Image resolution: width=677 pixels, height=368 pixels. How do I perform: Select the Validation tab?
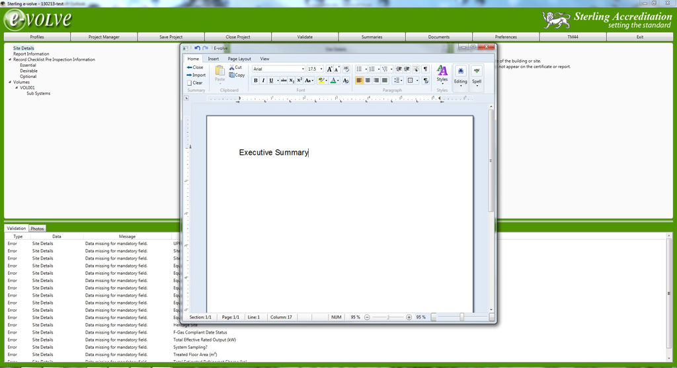coord(17,228)
